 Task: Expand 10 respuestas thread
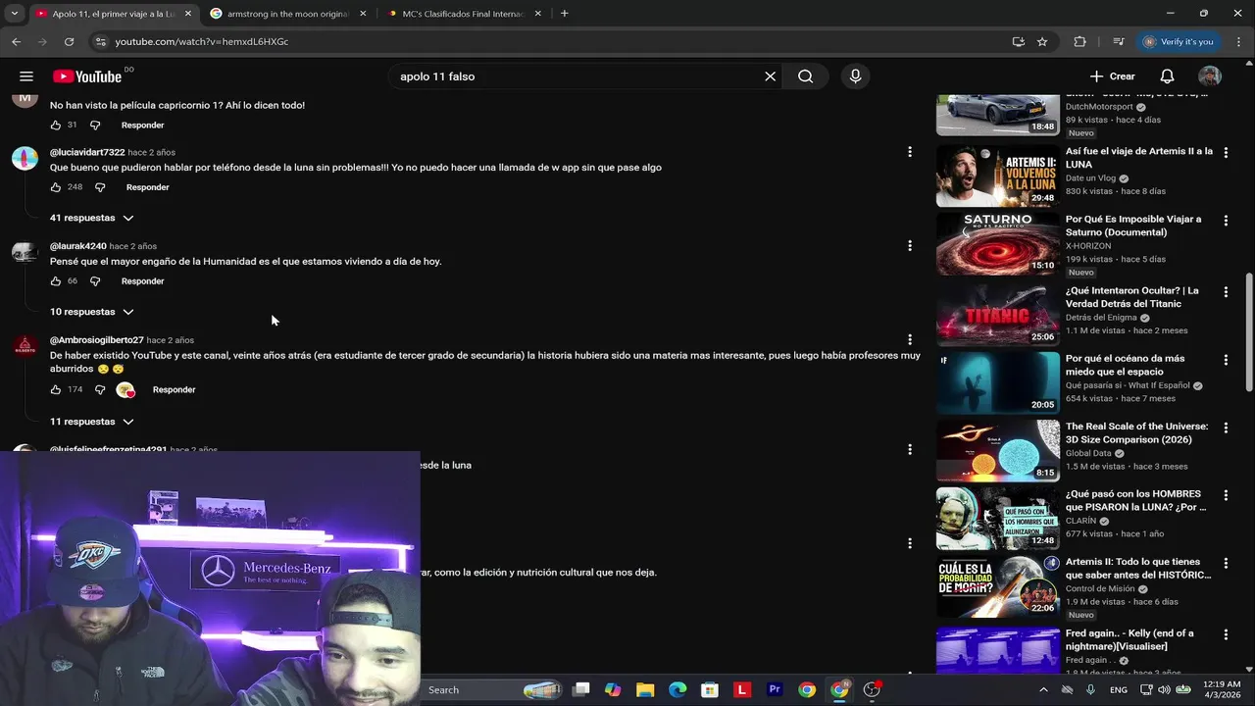point(92,312)
